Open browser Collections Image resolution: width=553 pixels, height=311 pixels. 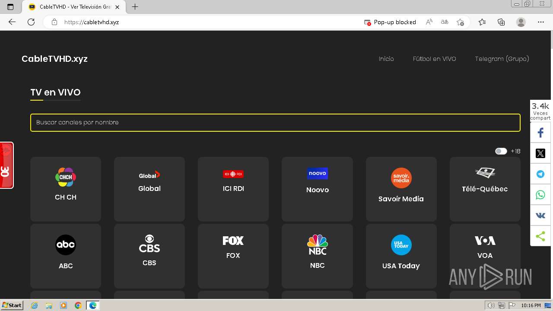coord(501,22)
